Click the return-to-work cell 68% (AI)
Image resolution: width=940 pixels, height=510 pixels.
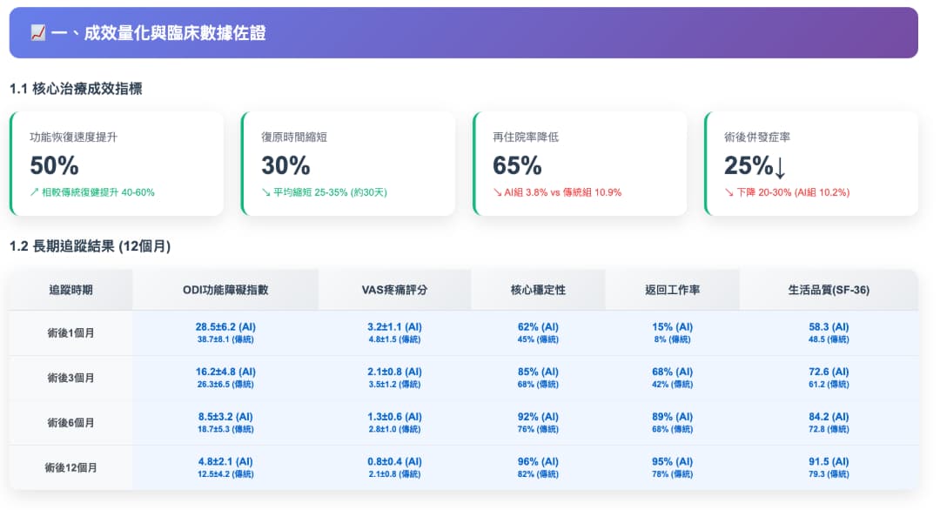673,372
